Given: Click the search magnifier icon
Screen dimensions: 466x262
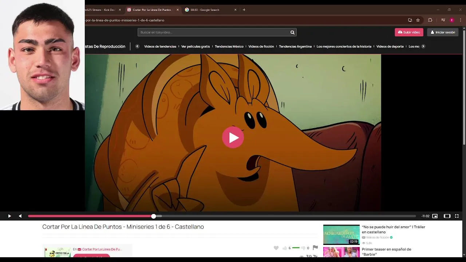Looking at the screenshot, I should coord(292,32).
